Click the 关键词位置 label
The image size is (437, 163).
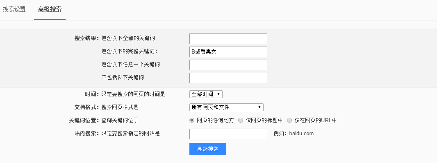coord(84,120)
